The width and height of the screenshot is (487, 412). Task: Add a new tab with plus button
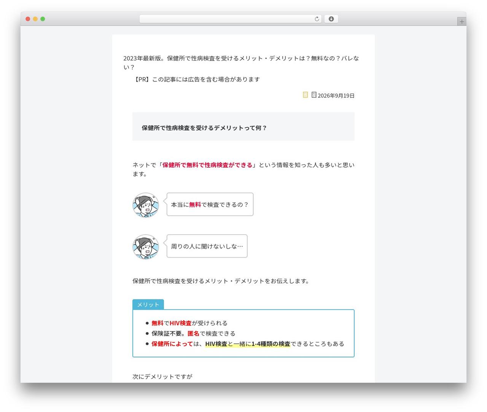pyautogui.click(x=462, y=22)
